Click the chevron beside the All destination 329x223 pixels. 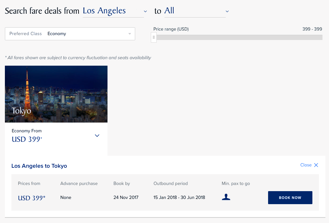click(227, 11)
